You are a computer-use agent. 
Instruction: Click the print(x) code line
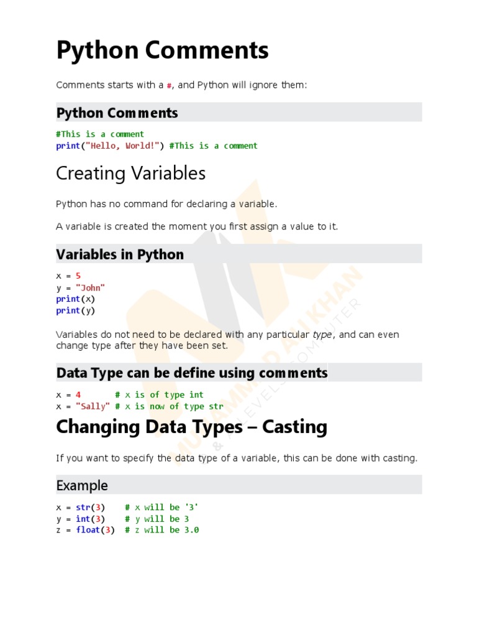76,299
